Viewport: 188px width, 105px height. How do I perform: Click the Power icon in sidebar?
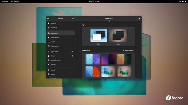pos(49,74)
